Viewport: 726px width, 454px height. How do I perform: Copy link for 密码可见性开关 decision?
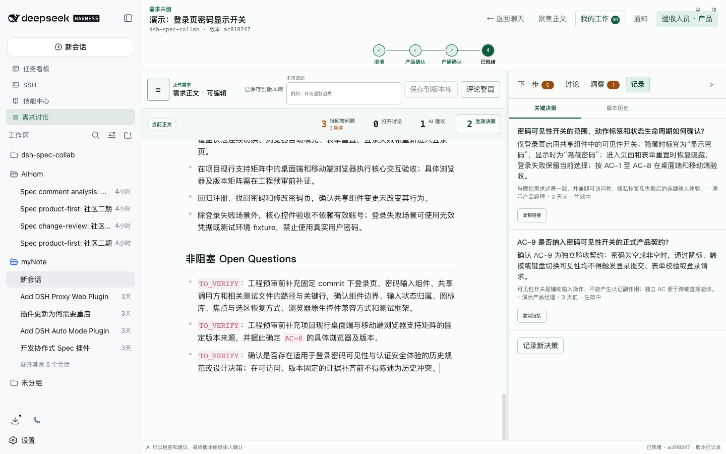(x=532, y=215)
